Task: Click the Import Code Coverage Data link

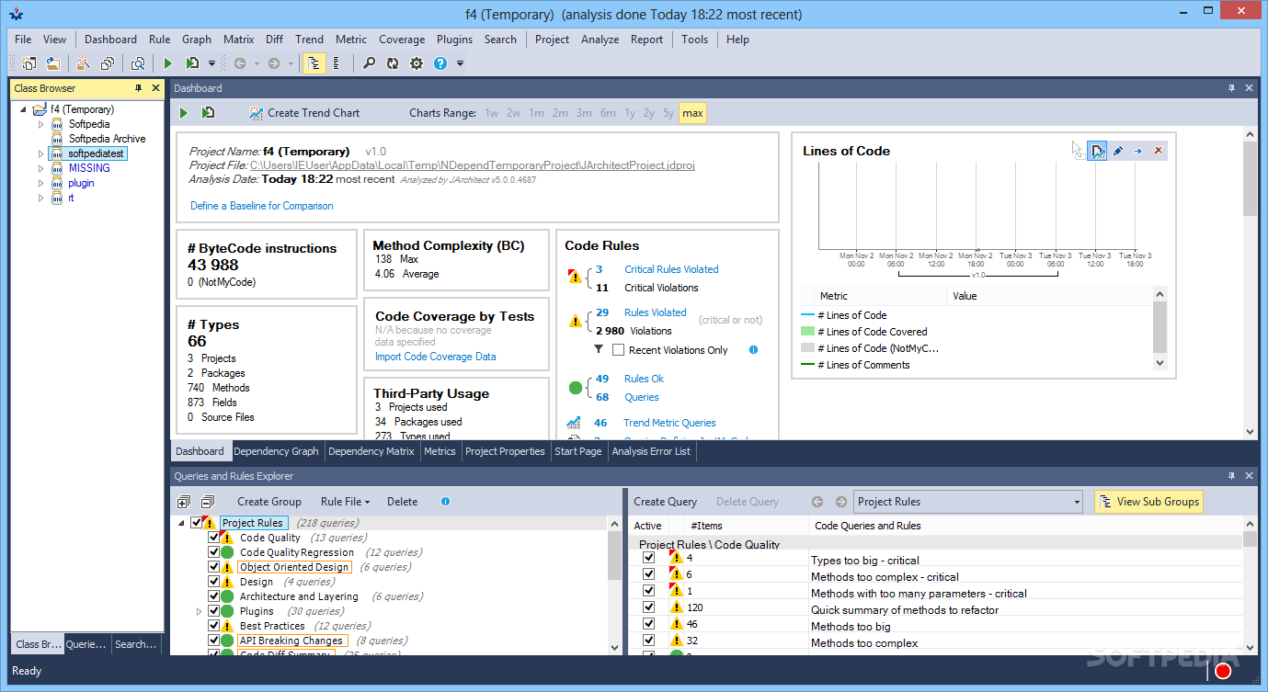Action: coord(436,357)
